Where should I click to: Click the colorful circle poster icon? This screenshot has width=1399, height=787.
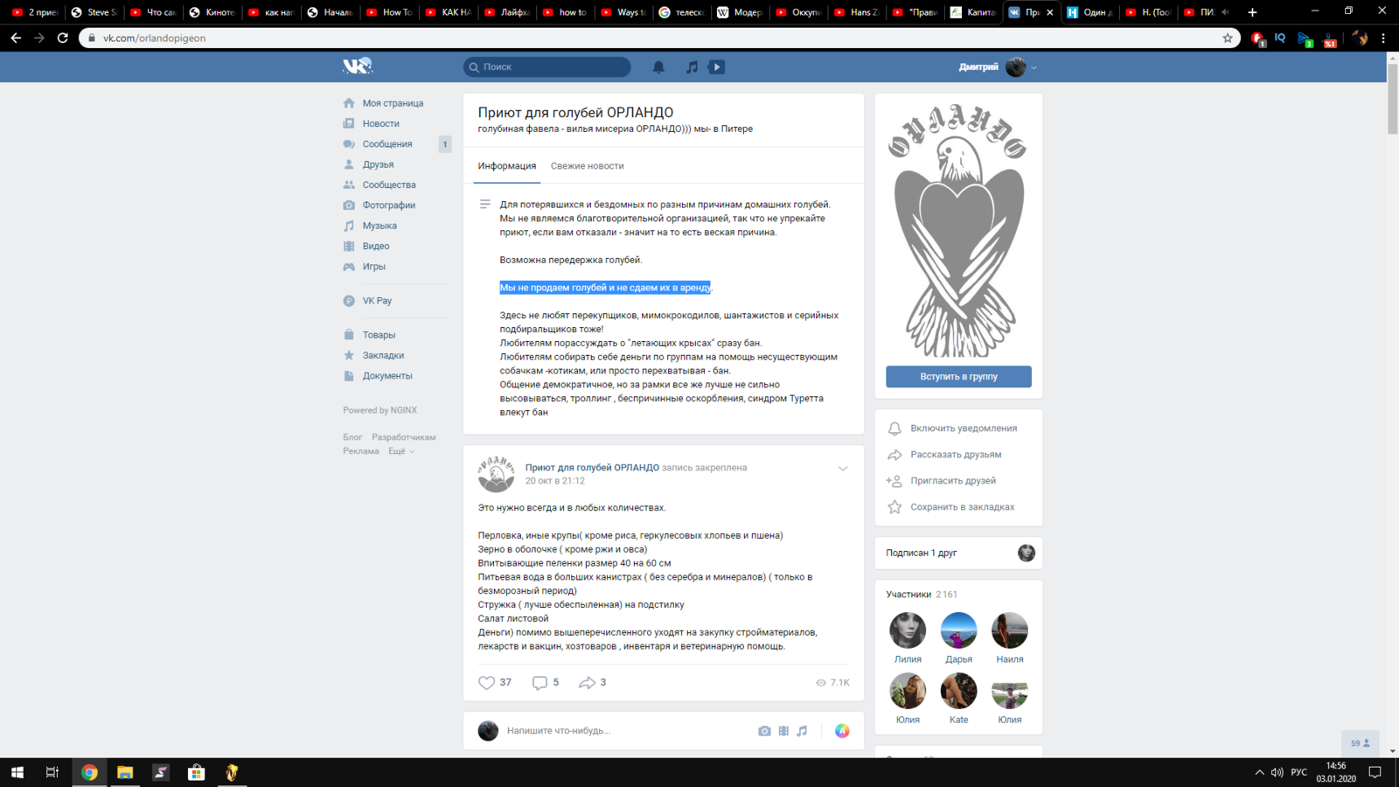[x=842, y=731]
